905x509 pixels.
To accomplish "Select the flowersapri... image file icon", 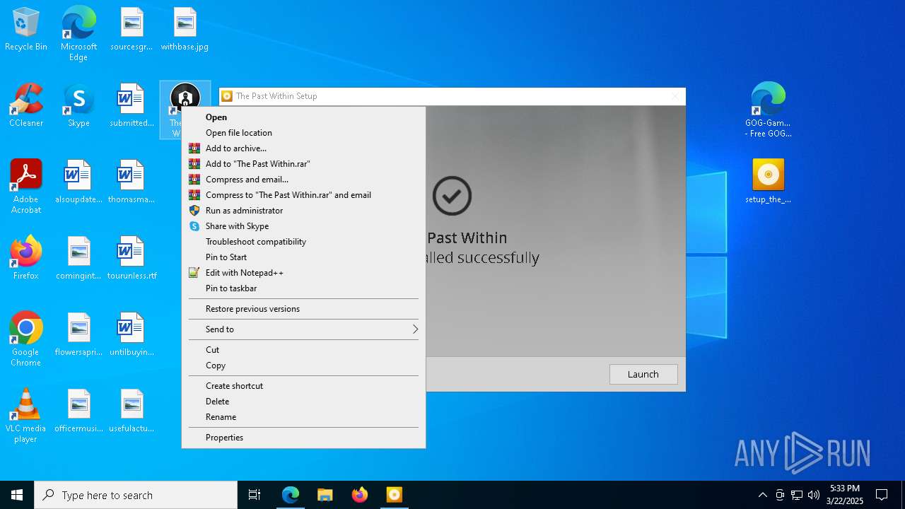I will [x=78, y=335].
